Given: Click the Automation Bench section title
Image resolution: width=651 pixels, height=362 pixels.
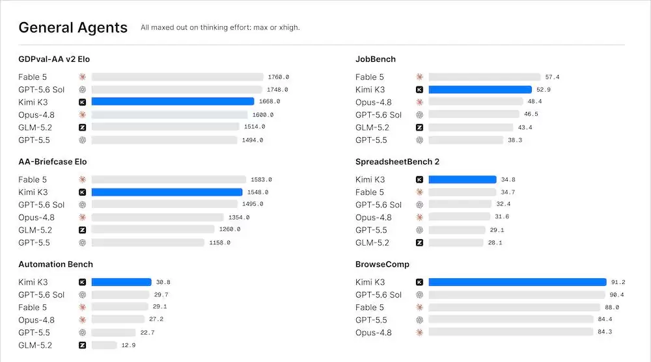Looking at the screenshot, I should click(55, 264).
